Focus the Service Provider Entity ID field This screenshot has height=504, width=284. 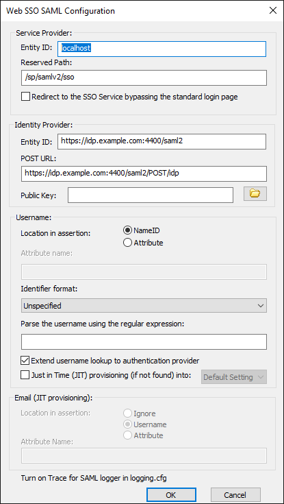(x=162, y=49)
